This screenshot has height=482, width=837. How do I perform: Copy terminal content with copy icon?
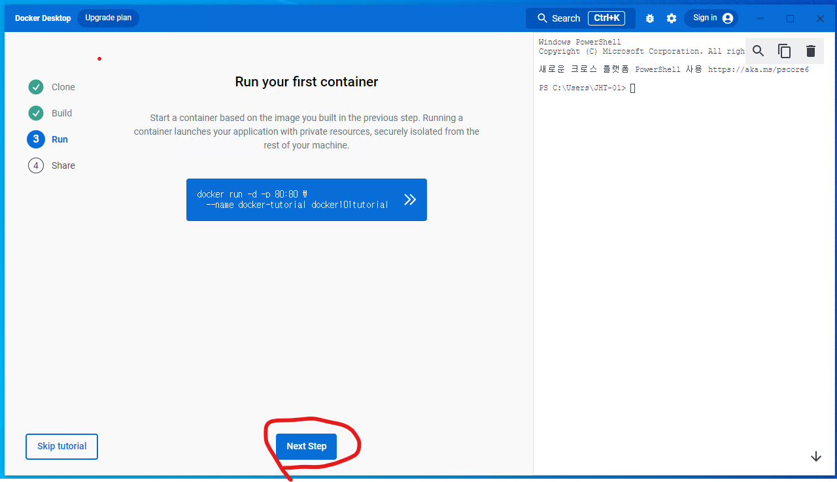click(x=784, y=51)
